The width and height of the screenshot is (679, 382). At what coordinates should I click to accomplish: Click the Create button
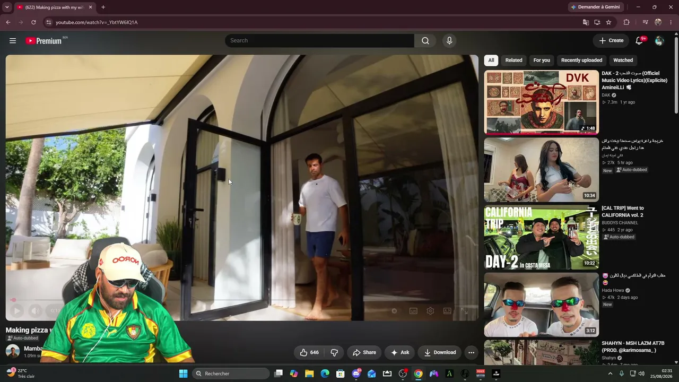pos(611,41)
